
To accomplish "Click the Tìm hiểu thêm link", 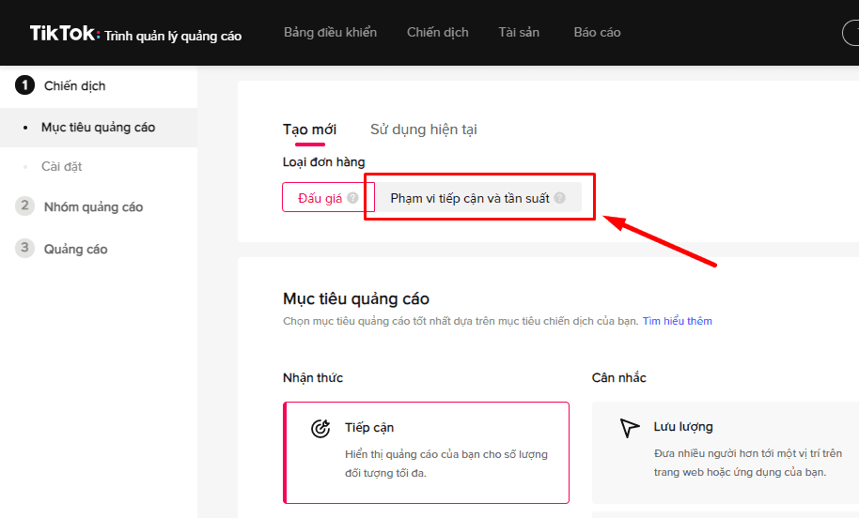I will point(677,321).
